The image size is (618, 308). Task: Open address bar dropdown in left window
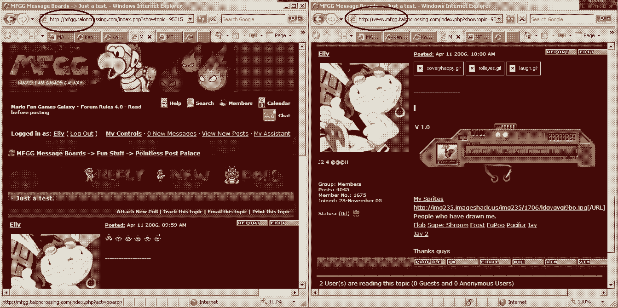190,19
